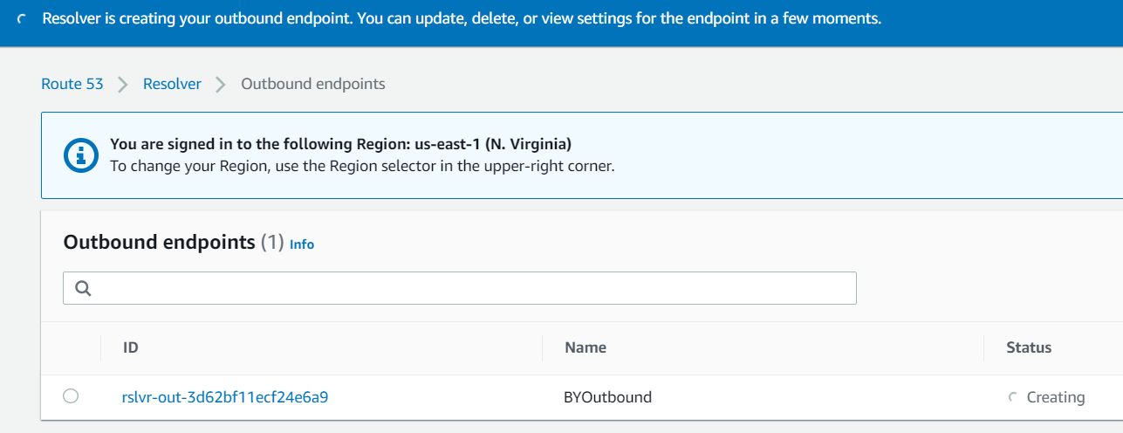Go to the Resolver breadcrumb link
Screen dimensions: 1123x433
tap(172, 84)
